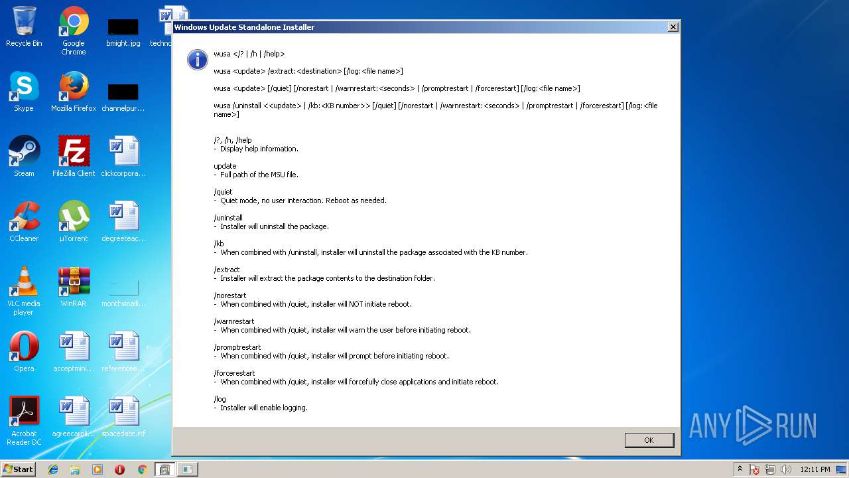The height and width of the screenshot is (478, 849).
Task: Select the CCleaner desktop shortcut
Action: [x=24, y=222]
